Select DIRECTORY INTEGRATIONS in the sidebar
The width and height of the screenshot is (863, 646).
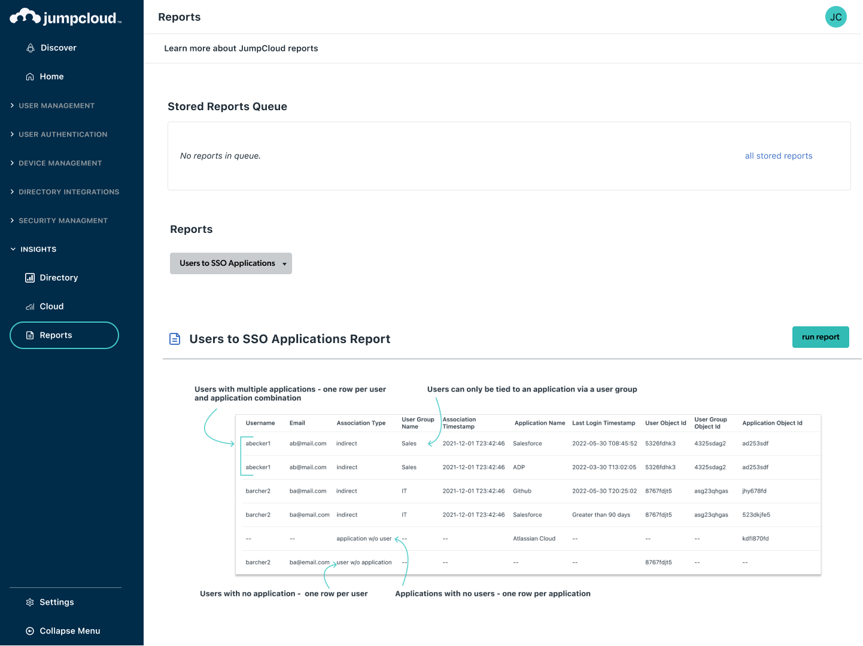point(69,192)
